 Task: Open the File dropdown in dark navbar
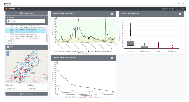(19, 9)
